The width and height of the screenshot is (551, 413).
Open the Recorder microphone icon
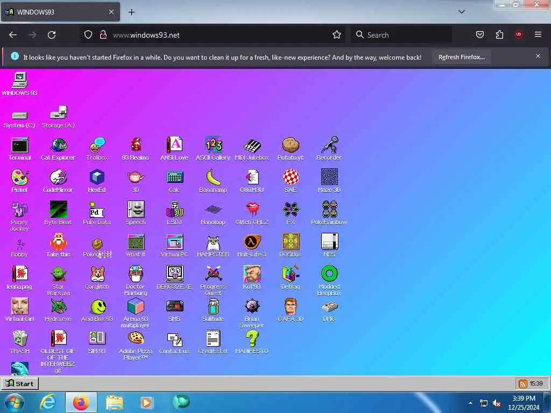[x=329, y=149]
